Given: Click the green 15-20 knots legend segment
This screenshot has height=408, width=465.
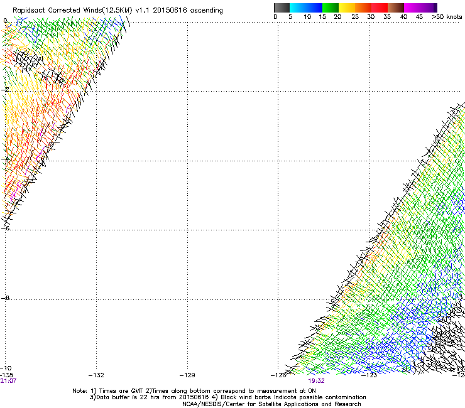Looking at the screenshot, I should [331, 8].
